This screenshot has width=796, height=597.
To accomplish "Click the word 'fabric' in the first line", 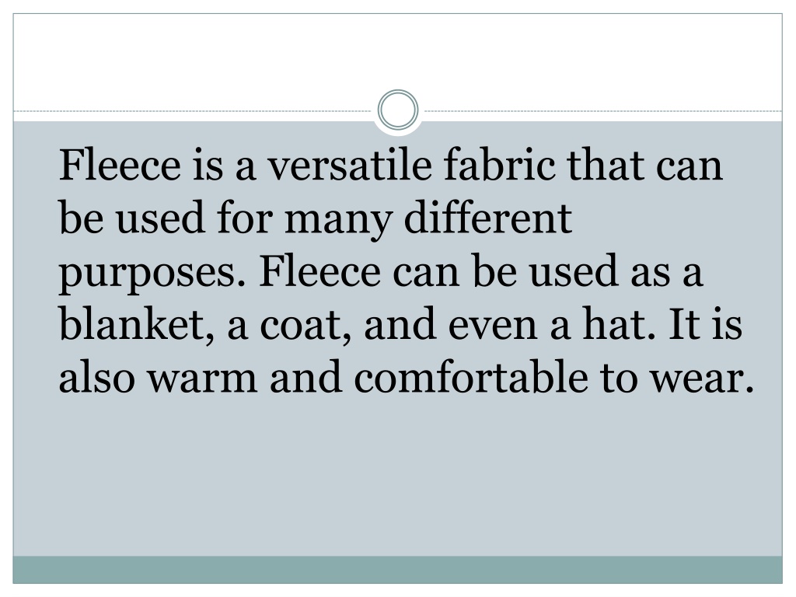I will click(x=500, y=165).
